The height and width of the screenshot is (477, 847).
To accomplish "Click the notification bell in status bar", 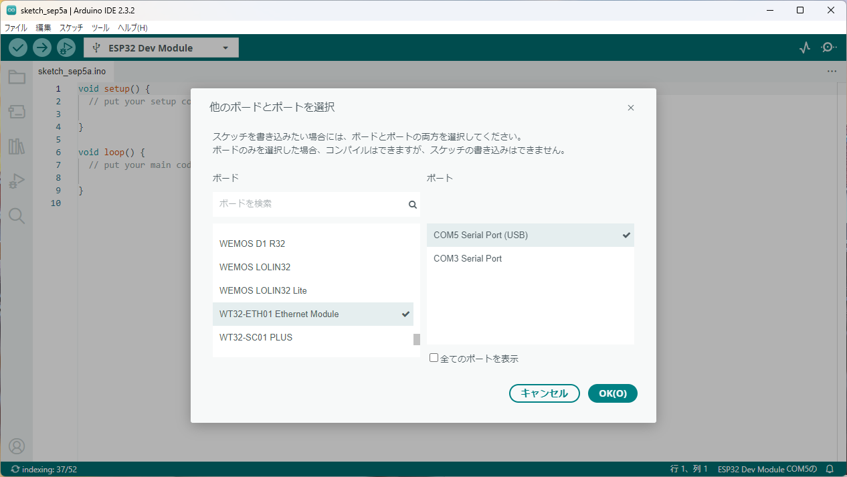I will click(830, 469).
